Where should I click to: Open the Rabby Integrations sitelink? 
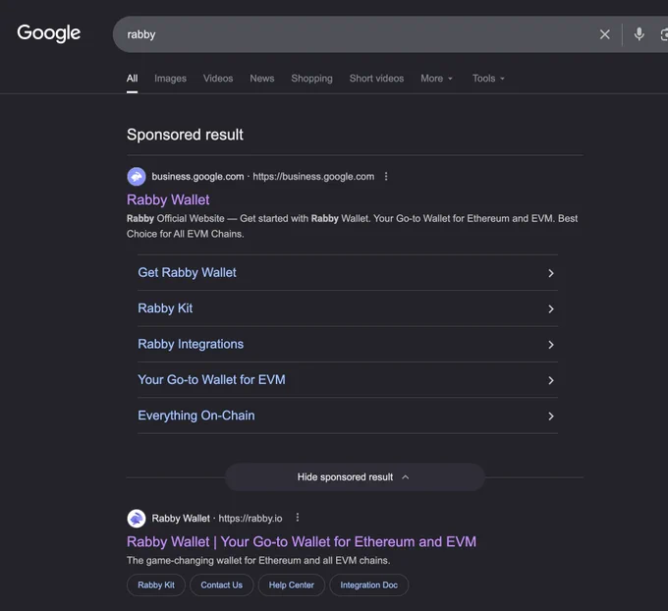[x=191, y=344]
